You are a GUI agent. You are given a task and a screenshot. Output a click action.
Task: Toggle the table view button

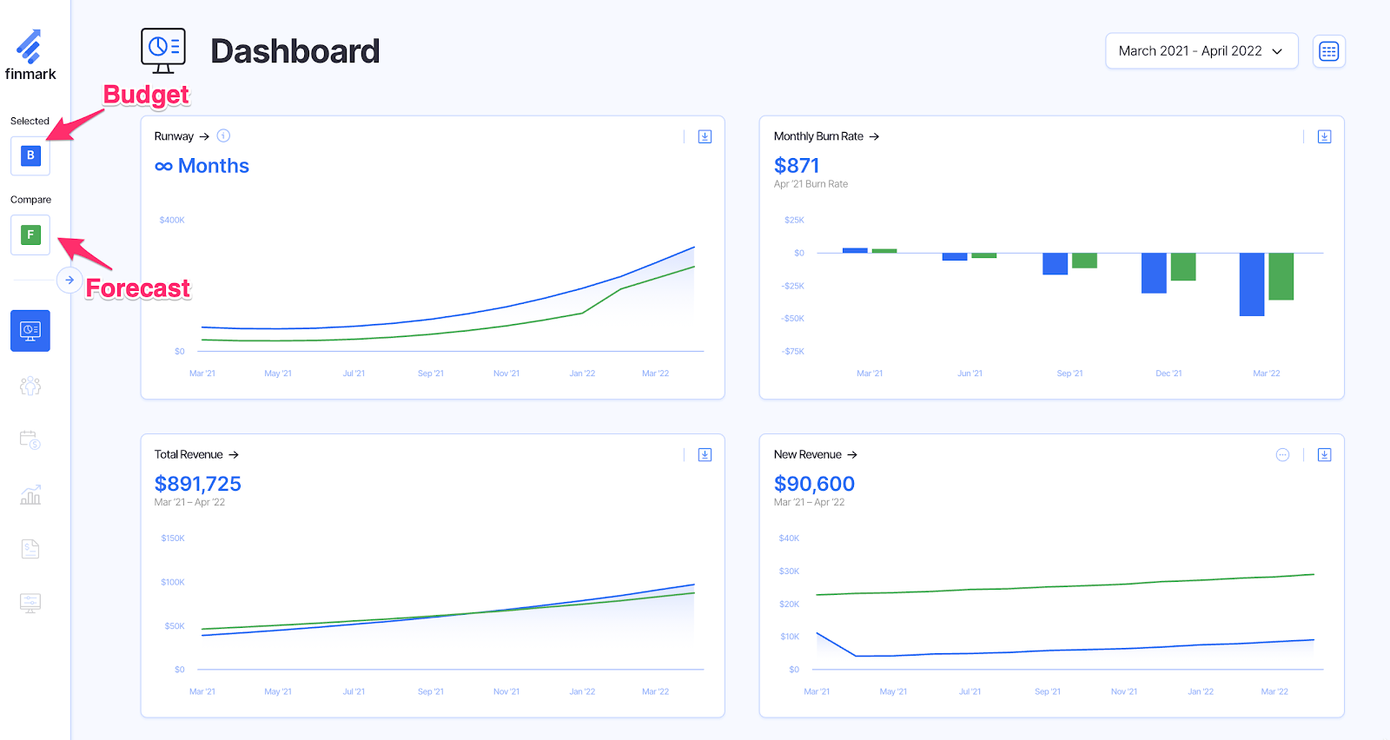[x=1328, y=51]
